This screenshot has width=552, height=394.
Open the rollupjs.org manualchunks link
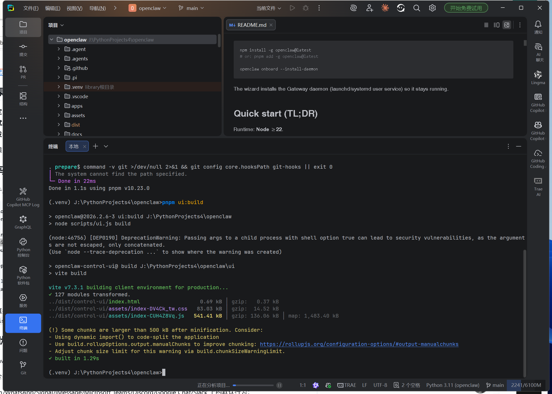pos(359,344)
